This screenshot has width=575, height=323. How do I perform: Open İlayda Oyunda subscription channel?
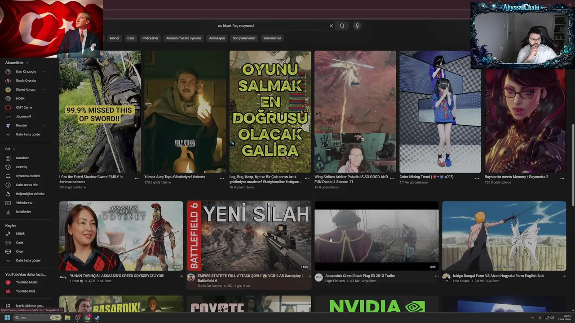(x=26, y=81)
